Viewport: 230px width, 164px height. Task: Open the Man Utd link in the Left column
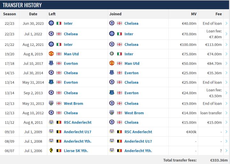point(71,54)
